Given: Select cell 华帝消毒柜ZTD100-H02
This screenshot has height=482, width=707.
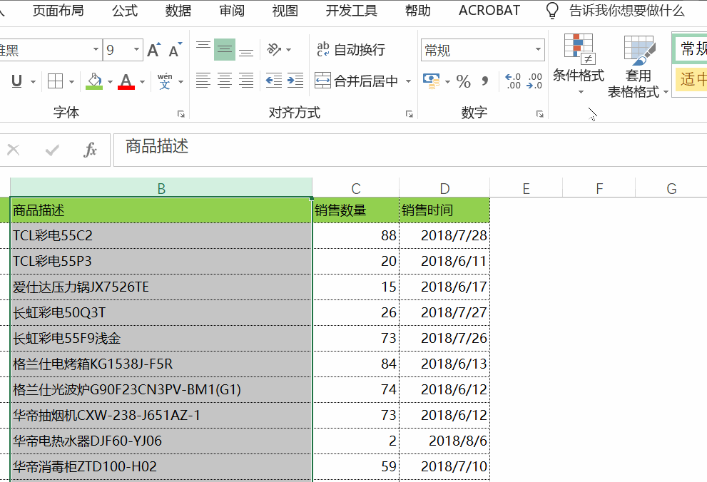Looking at the screenshot, I should (161, 467).
